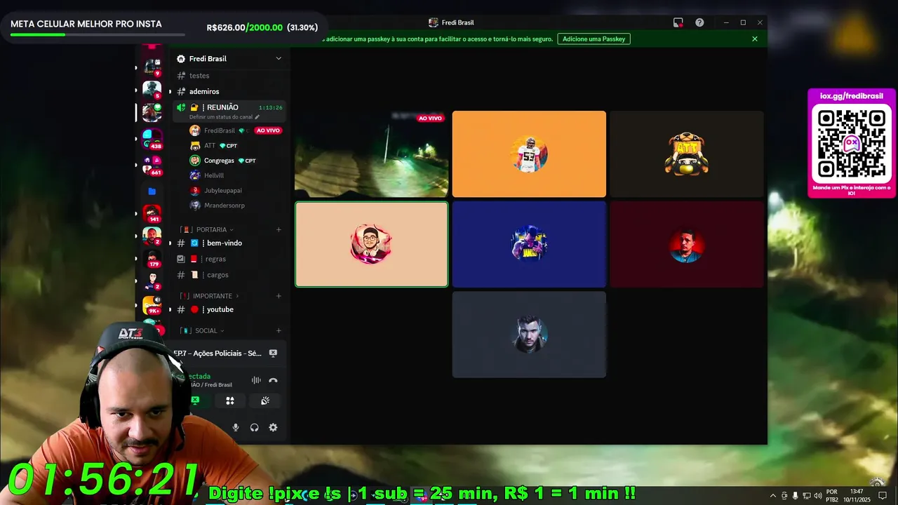Add a channel to the IMPORTANTE category

(279, 296)
